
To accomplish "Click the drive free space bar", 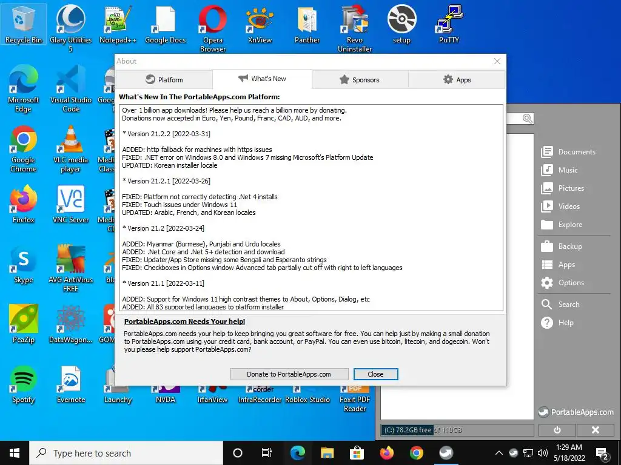I will coord(457,430).
